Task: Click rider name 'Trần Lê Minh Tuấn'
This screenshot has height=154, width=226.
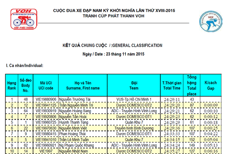Action: click(74, 140)
